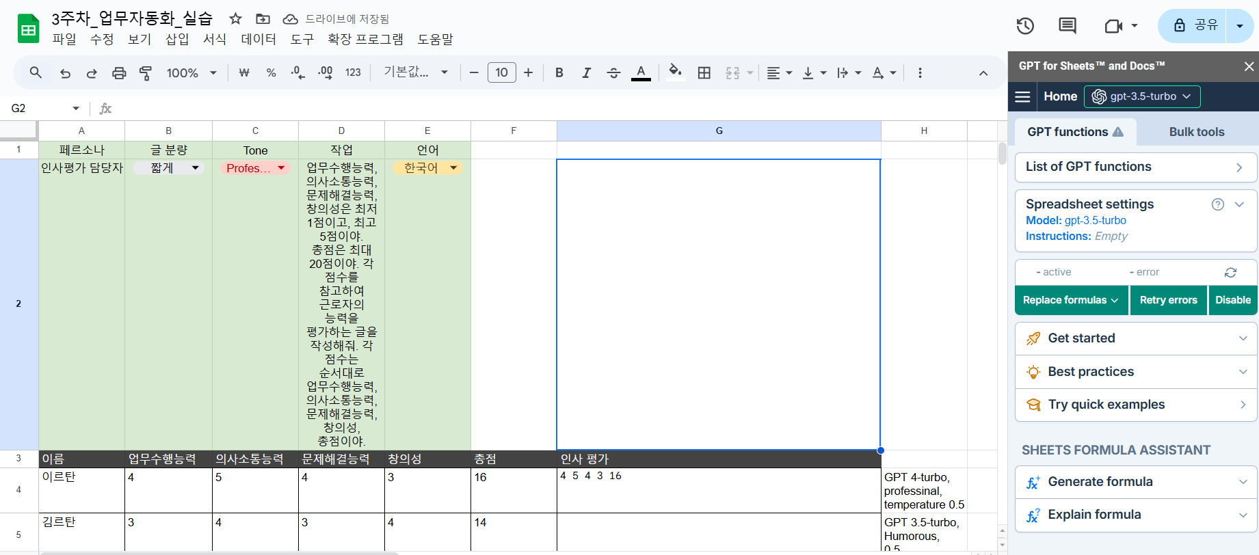This screenshot has width=1259, height=555.
Task: Click the 공유 share button
Action: 1195,26
